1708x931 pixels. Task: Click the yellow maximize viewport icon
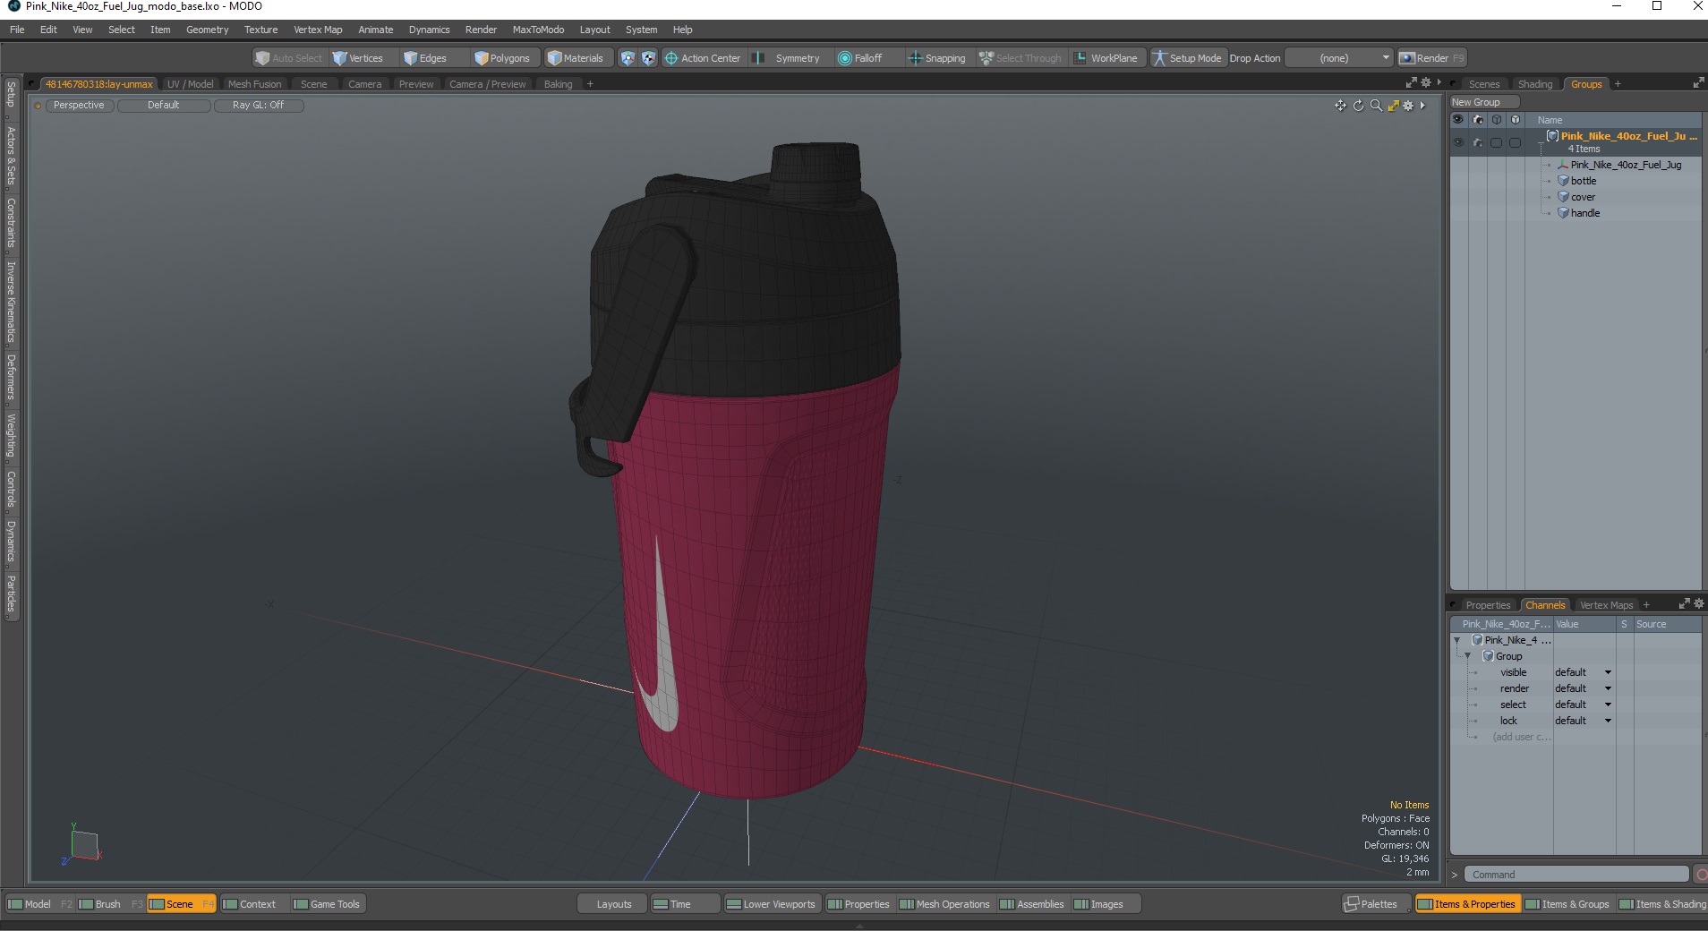(x=1393, y=106)
